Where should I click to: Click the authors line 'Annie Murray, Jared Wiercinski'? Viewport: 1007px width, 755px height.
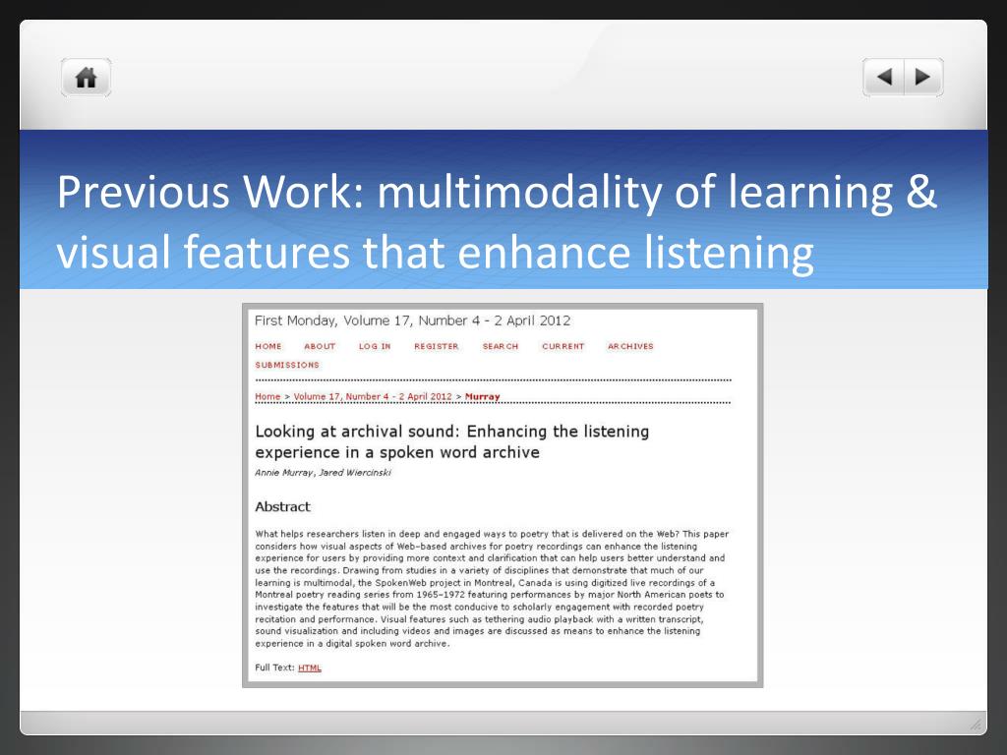[323, 473]
